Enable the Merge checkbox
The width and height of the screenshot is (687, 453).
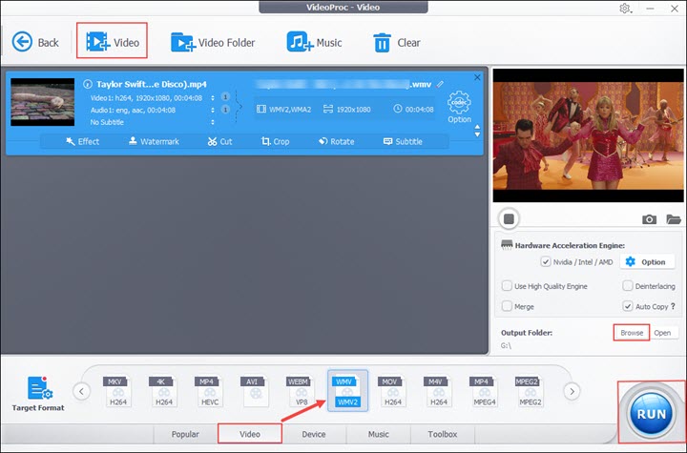[507, 306]
